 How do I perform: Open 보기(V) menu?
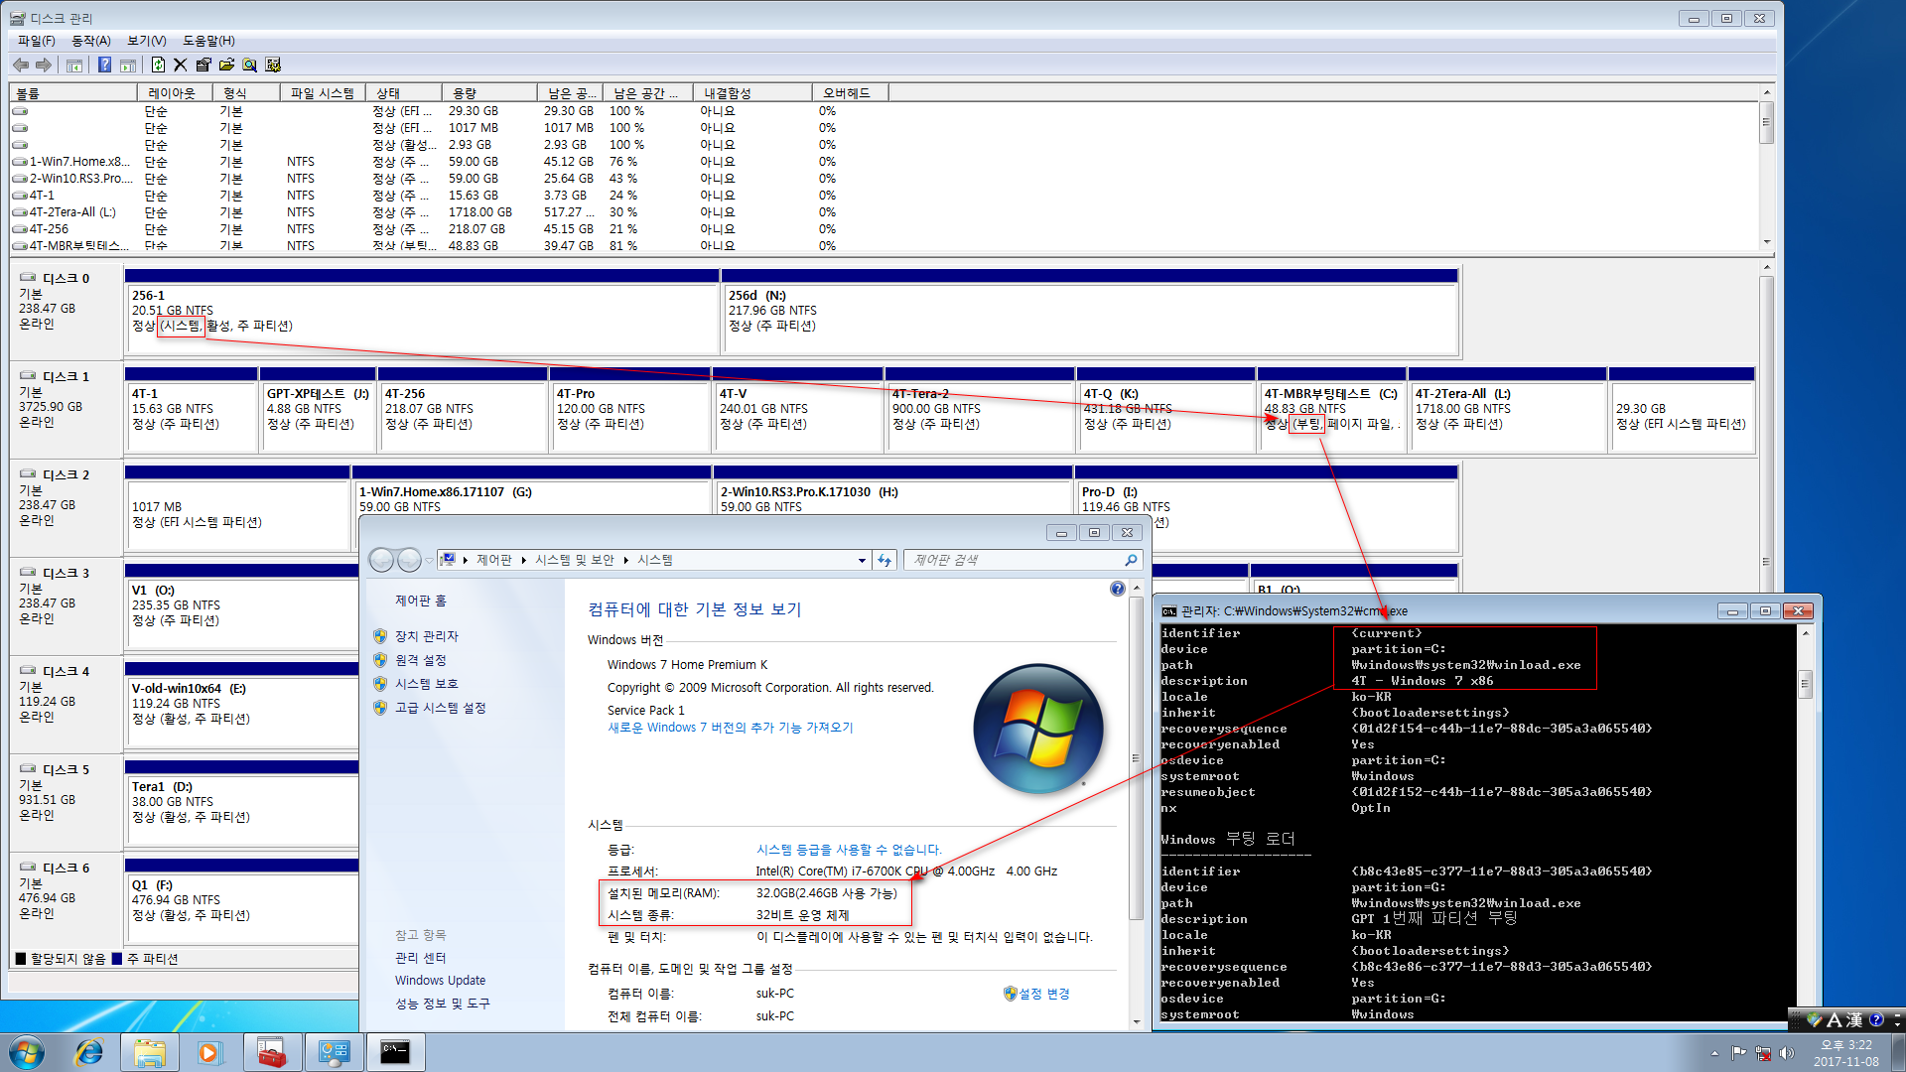pos(147,41)
